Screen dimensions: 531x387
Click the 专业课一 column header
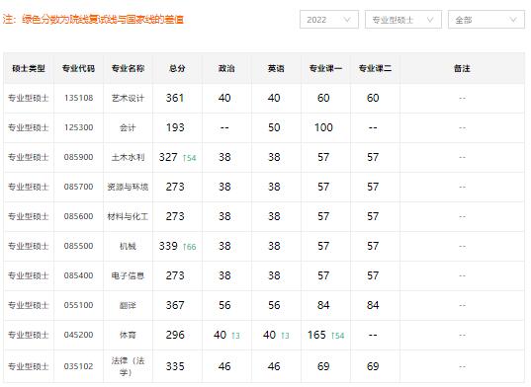pyautogui.click(x=325, y=68)
